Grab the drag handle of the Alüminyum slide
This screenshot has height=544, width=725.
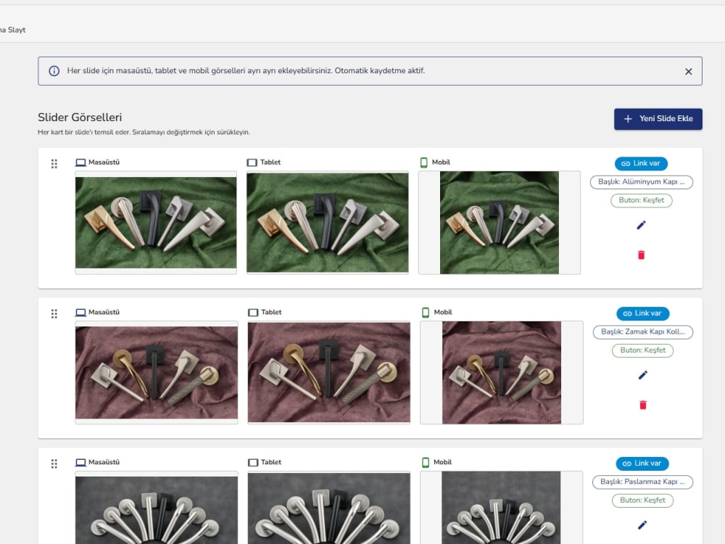[54, 164]
